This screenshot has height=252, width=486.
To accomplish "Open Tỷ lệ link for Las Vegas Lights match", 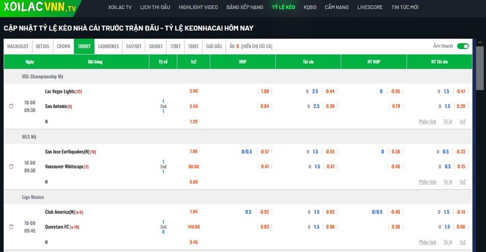I will [448, 122].
